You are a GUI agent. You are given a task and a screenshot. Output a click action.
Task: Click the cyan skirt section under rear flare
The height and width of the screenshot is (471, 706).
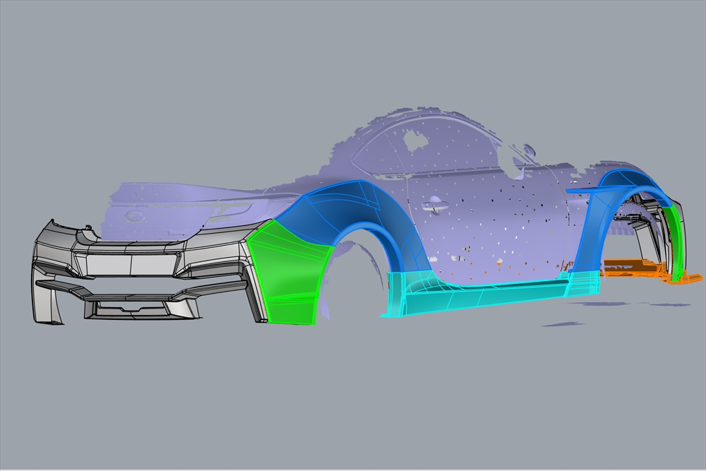(582, 281)
